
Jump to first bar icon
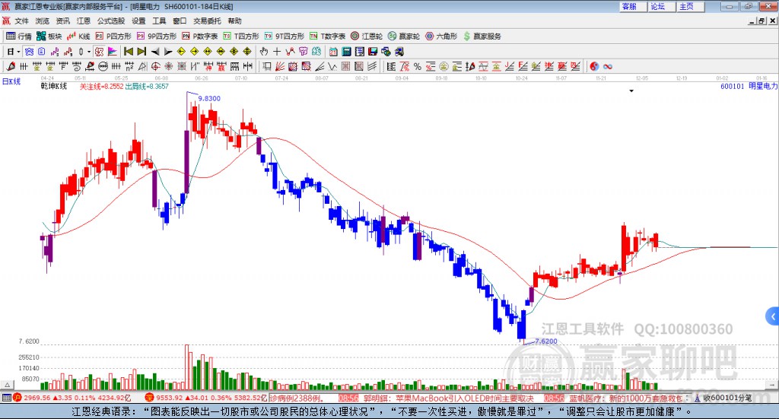(128, 52)
